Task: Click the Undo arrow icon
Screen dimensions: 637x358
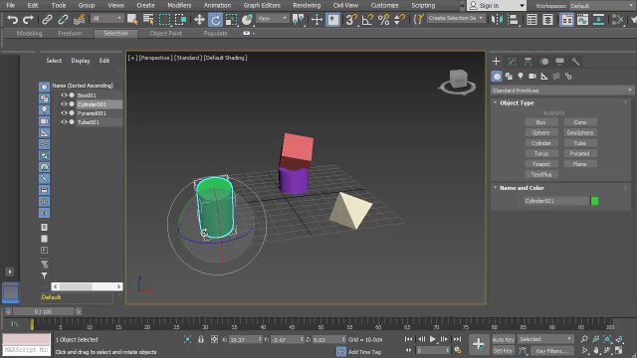Action: click(x=13, y=19)
